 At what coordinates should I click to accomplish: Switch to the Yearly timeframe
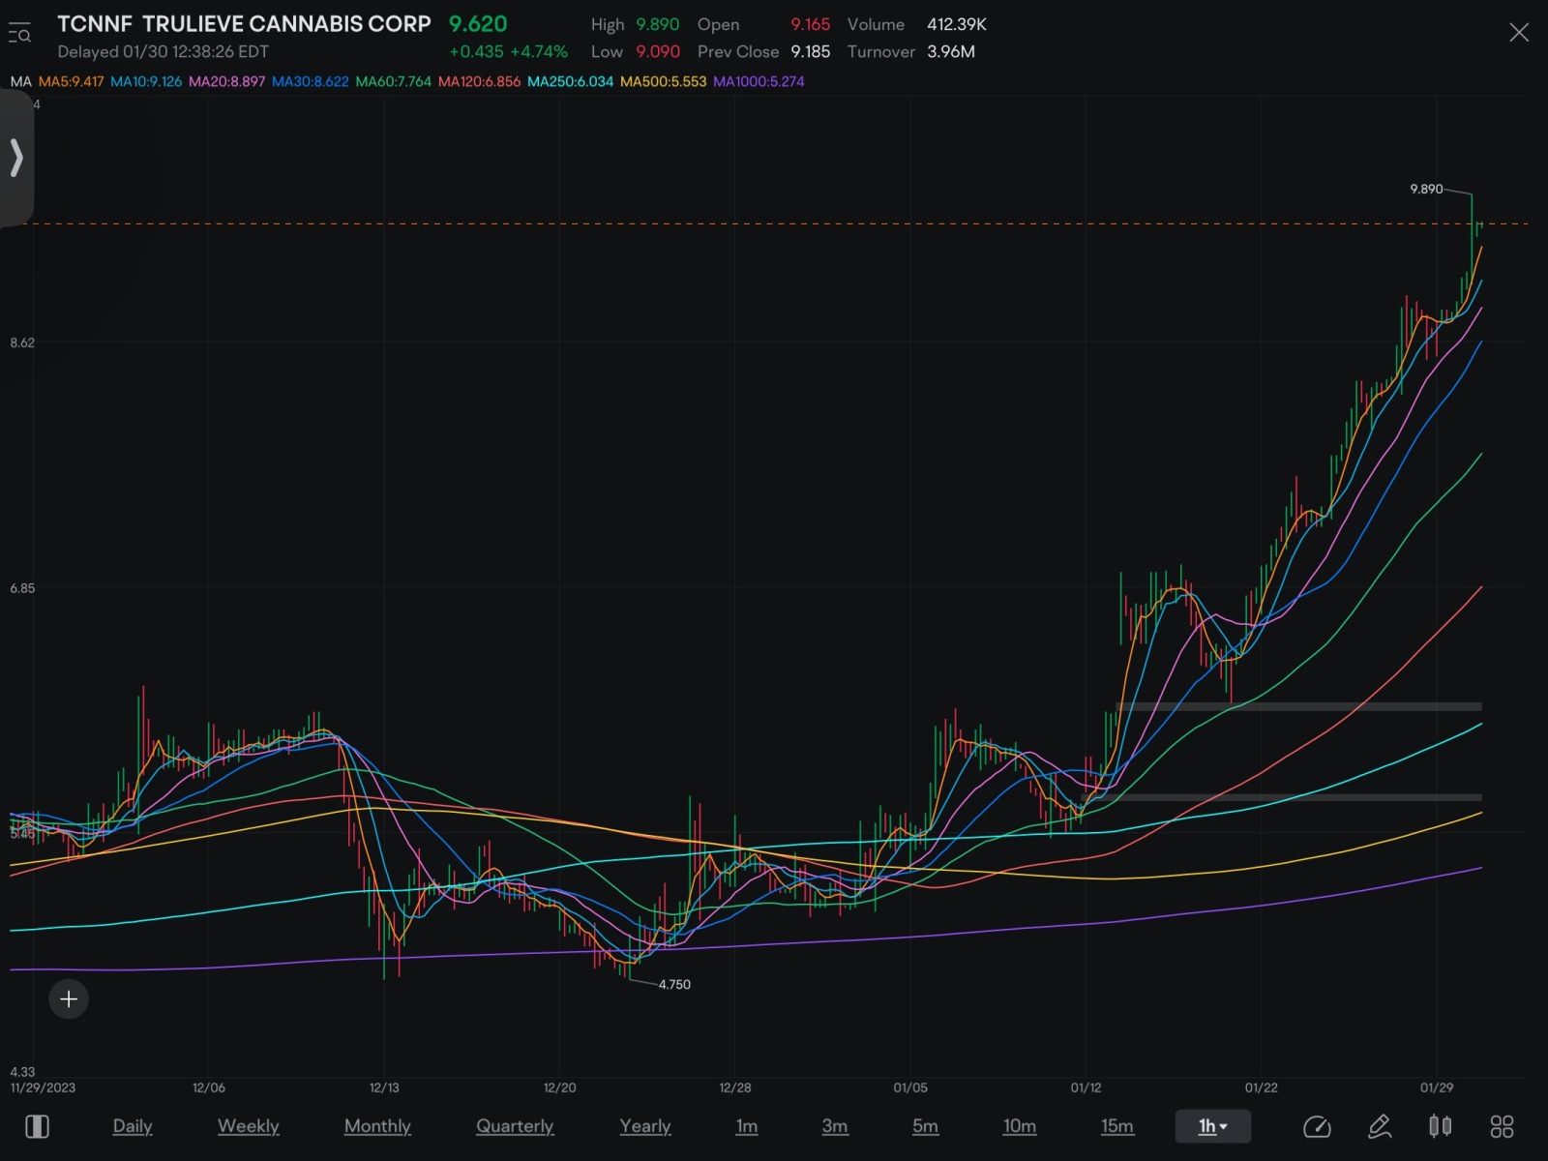645,1126
